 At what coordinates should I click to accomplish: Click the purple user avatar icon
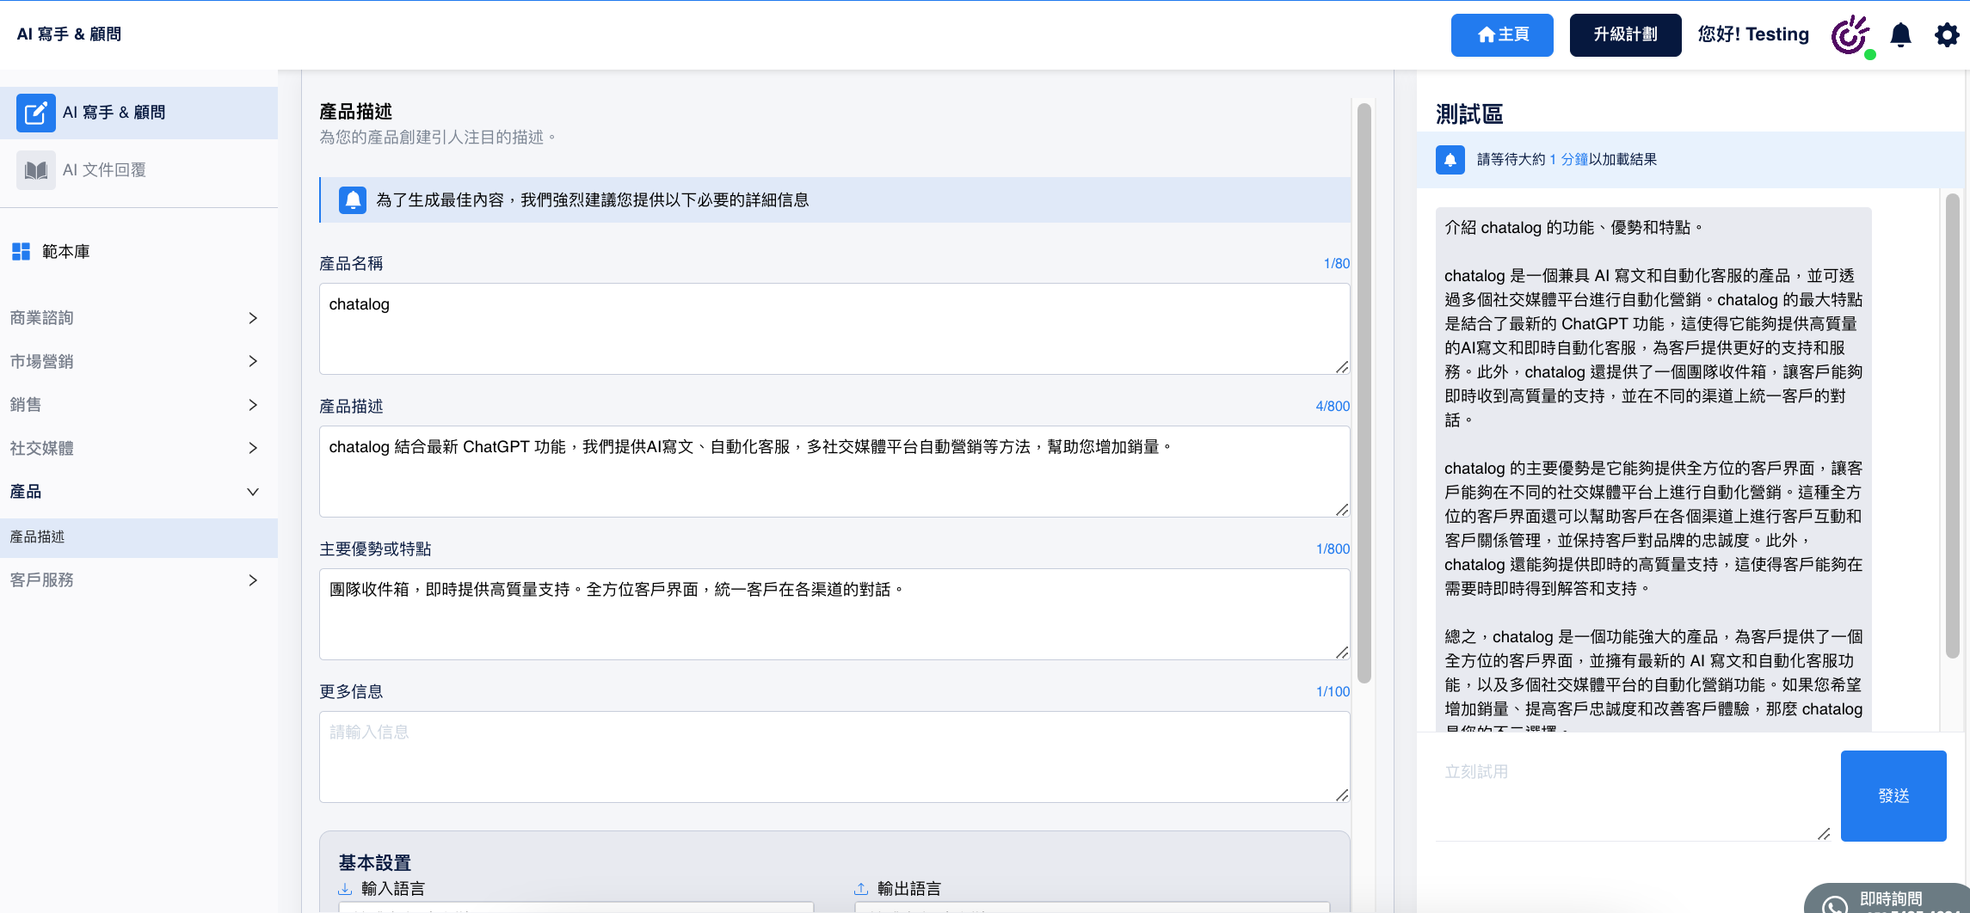[x=1850, y=35]
